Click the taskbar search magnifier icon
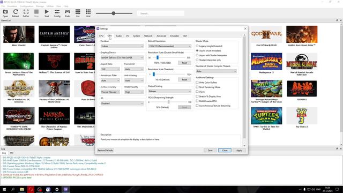Screen dimensions: 343x193 click(x=13, y=189)
